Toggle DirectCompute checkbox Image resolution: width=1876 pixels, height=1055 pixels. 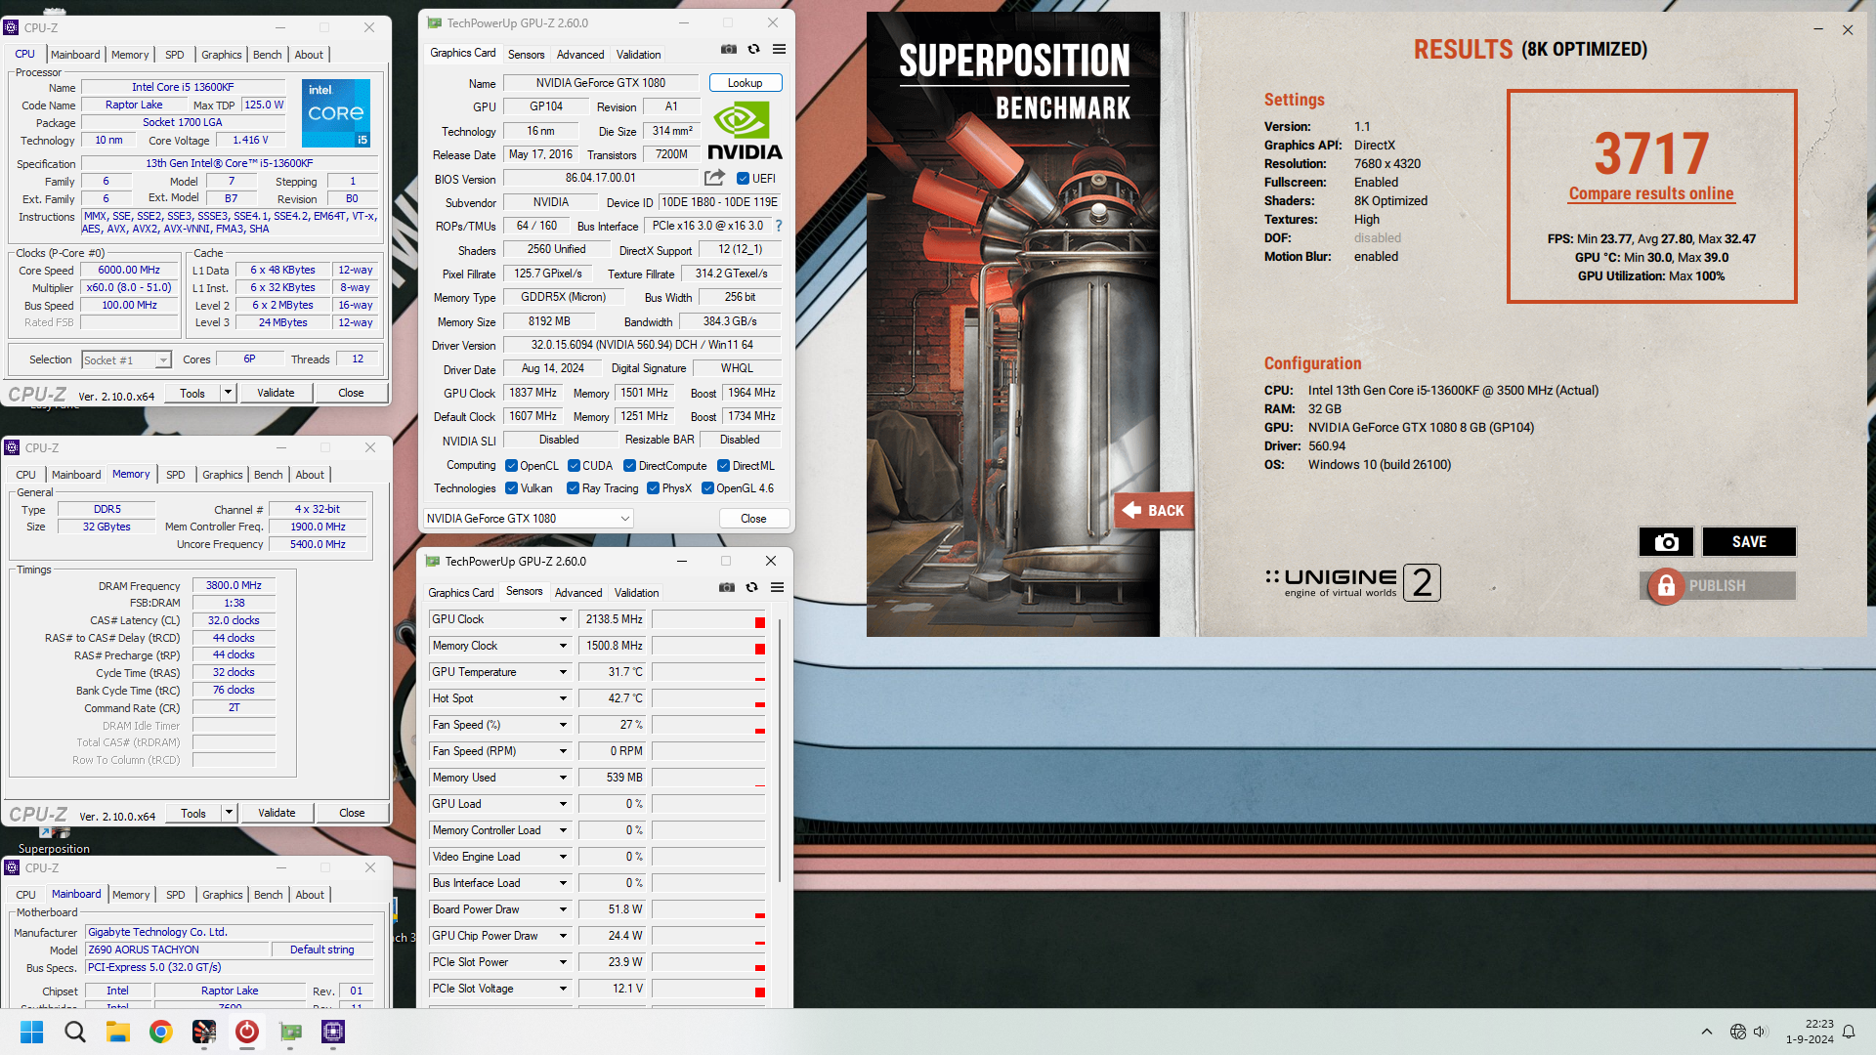click(x=630, y=466)
